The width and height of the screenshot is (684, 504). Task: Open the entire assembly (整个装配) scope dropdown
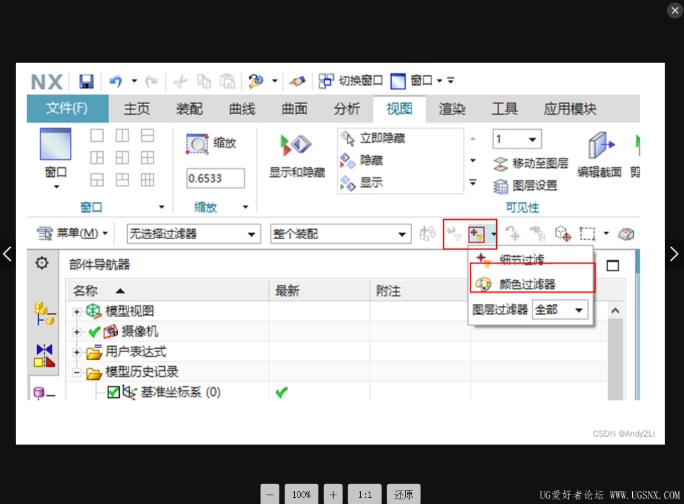pyautogui.click(x=341, y=234)
